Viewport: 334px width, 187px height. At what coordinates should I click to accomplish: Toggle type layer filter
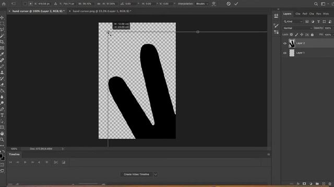[x=318, y=22]
